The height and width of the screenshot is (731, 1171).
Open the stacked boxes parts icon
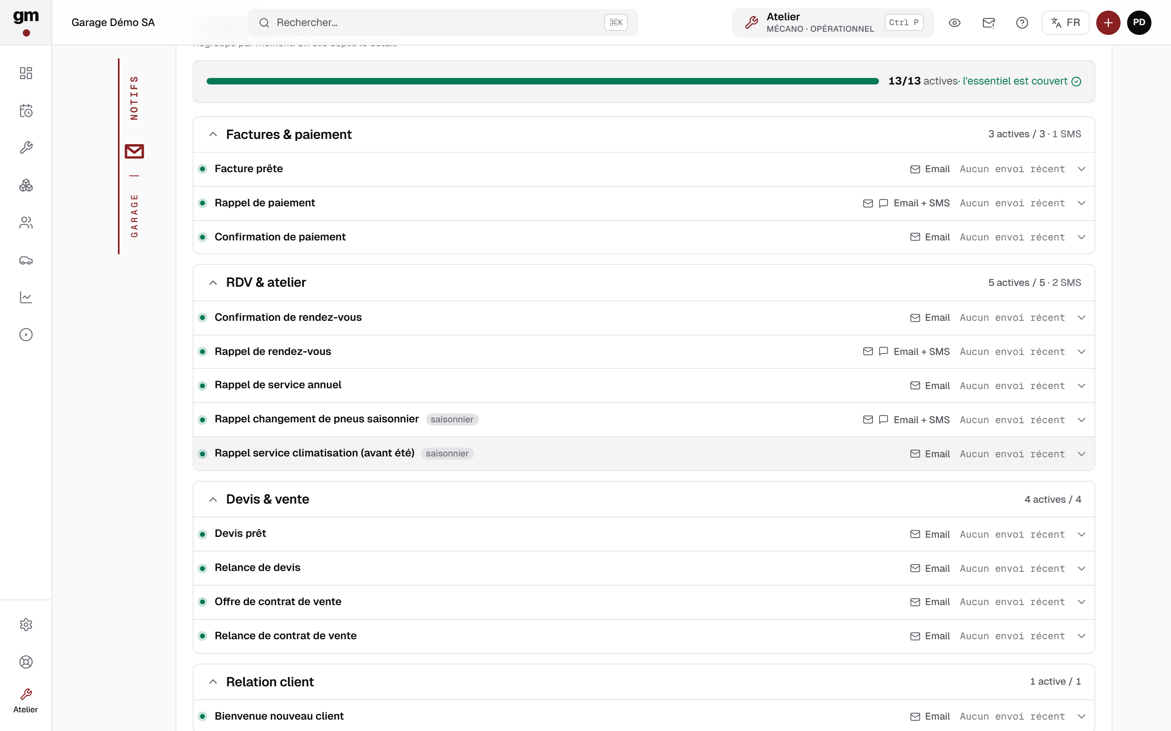click(x=26, y=185)
